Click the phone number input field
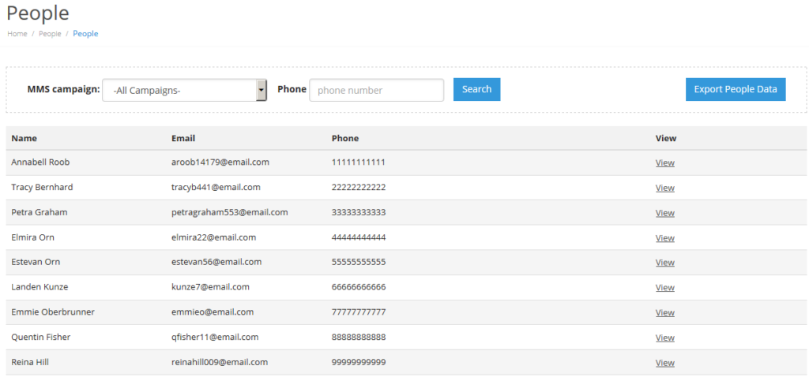 (376, 91)
